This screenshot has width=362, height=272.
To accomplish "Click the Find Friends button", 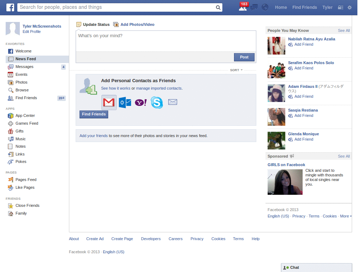I will coord(94,114).
